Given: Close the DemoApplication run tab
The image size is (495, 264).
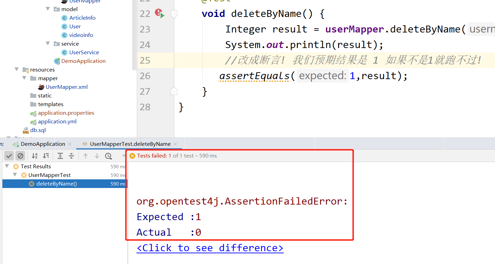Looking at the screenshot, I should [70, 144].
